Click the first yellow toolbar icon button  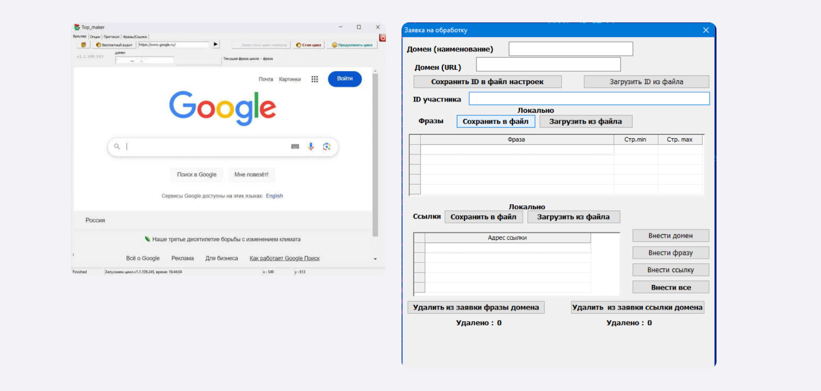click(83, 45)
